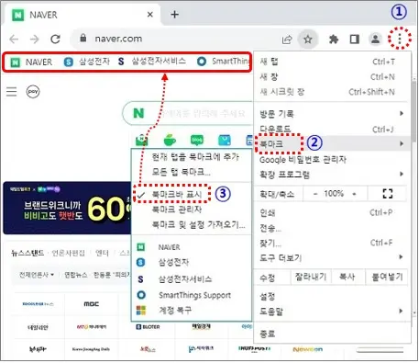Select 종료 menu item
419x363 pixels.
[332, 334]
